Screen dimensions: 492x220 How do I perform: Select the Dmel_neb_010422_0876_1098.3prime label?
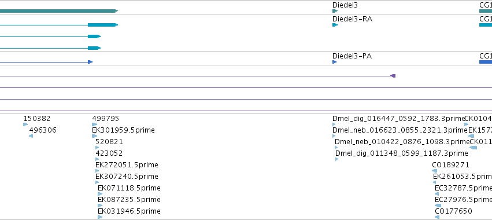pyautogui.click(x=402, y=142)
